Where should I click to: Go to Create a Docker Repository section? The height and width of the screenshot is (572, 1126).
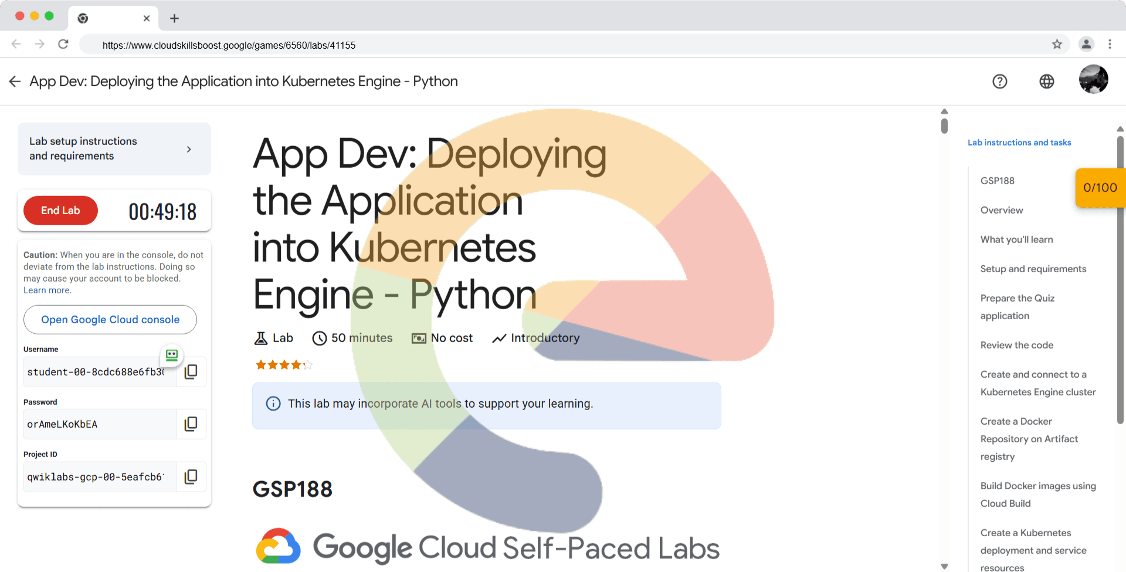tap(1029, 439)
